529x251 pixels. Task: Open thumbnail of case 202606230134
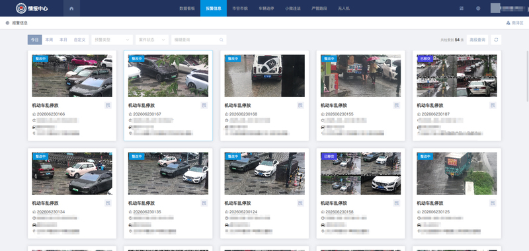[x=72, y=174]
